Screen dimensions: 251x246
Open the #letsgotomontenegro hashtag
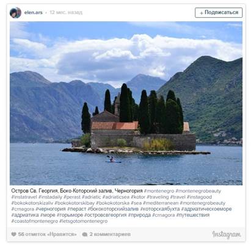(83, 221)
